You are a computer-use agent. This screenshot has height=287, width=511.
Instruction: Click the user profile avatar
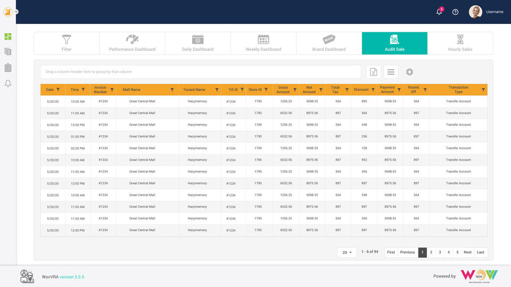tap(475, 12)
